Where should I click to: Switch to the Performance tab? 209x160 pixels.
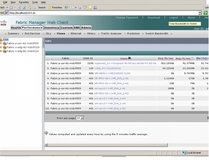pos(32,27)
